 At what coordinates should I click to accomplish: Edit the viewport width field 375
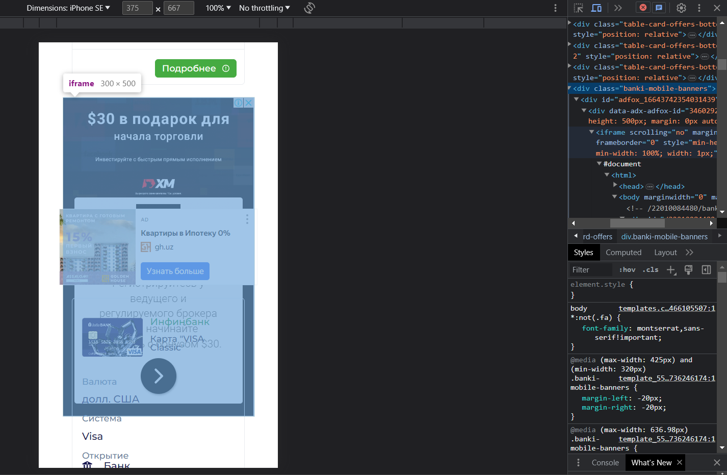click(x=138, y=8)
